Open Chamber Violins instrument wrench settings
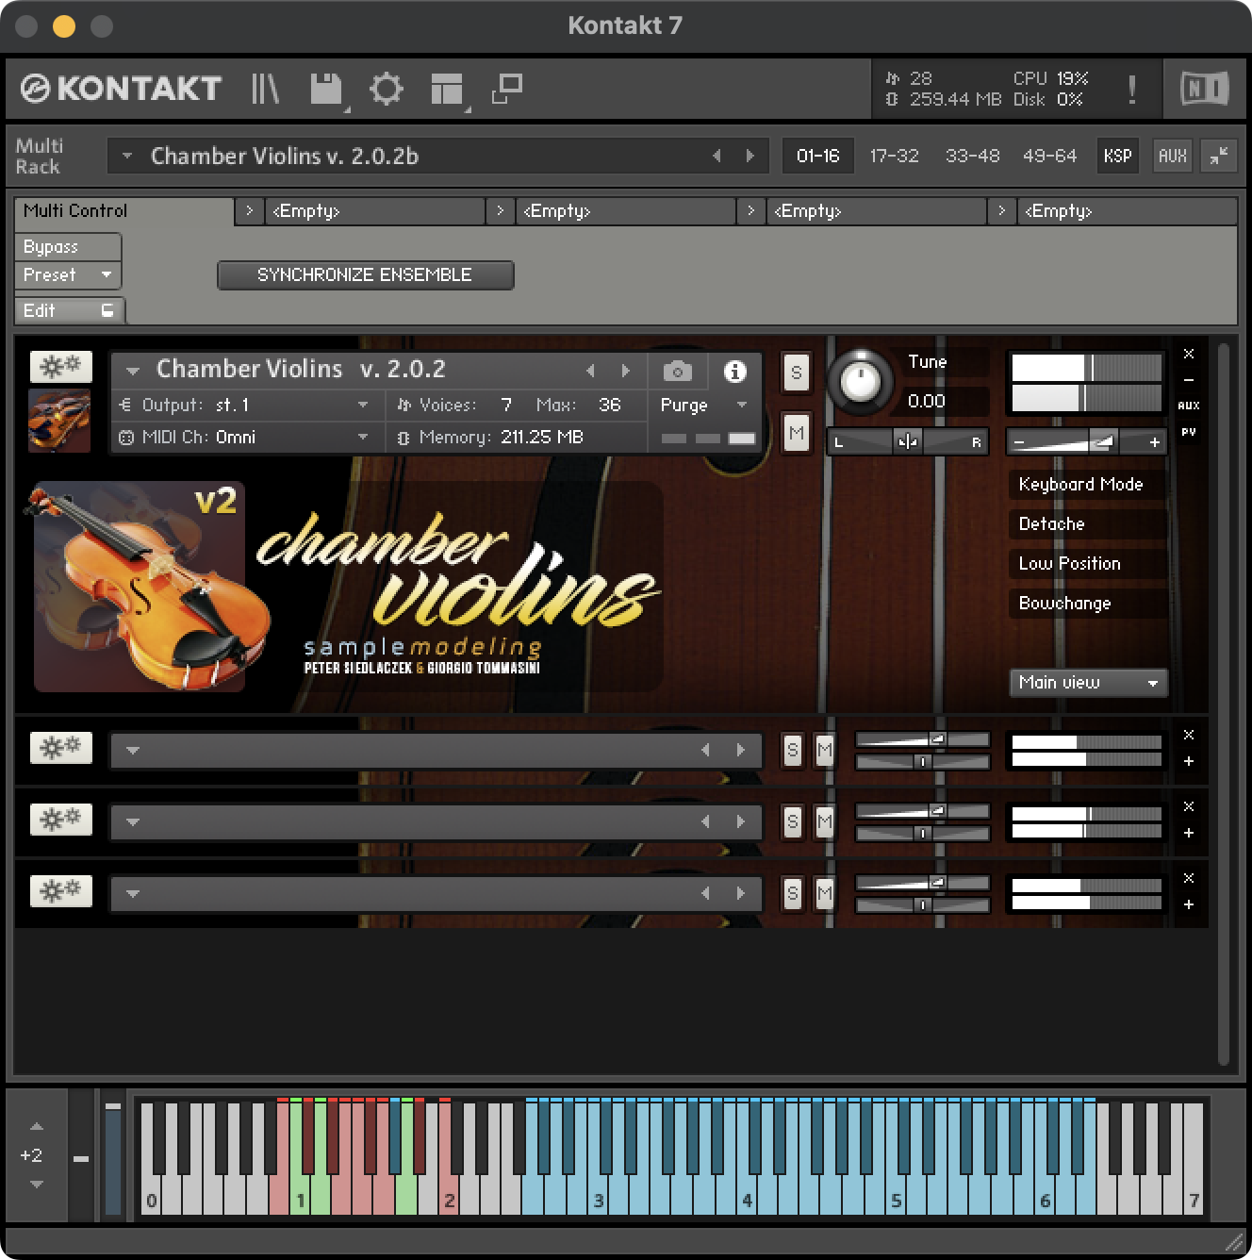1252x1260 pixels. (x=61, y=365)
